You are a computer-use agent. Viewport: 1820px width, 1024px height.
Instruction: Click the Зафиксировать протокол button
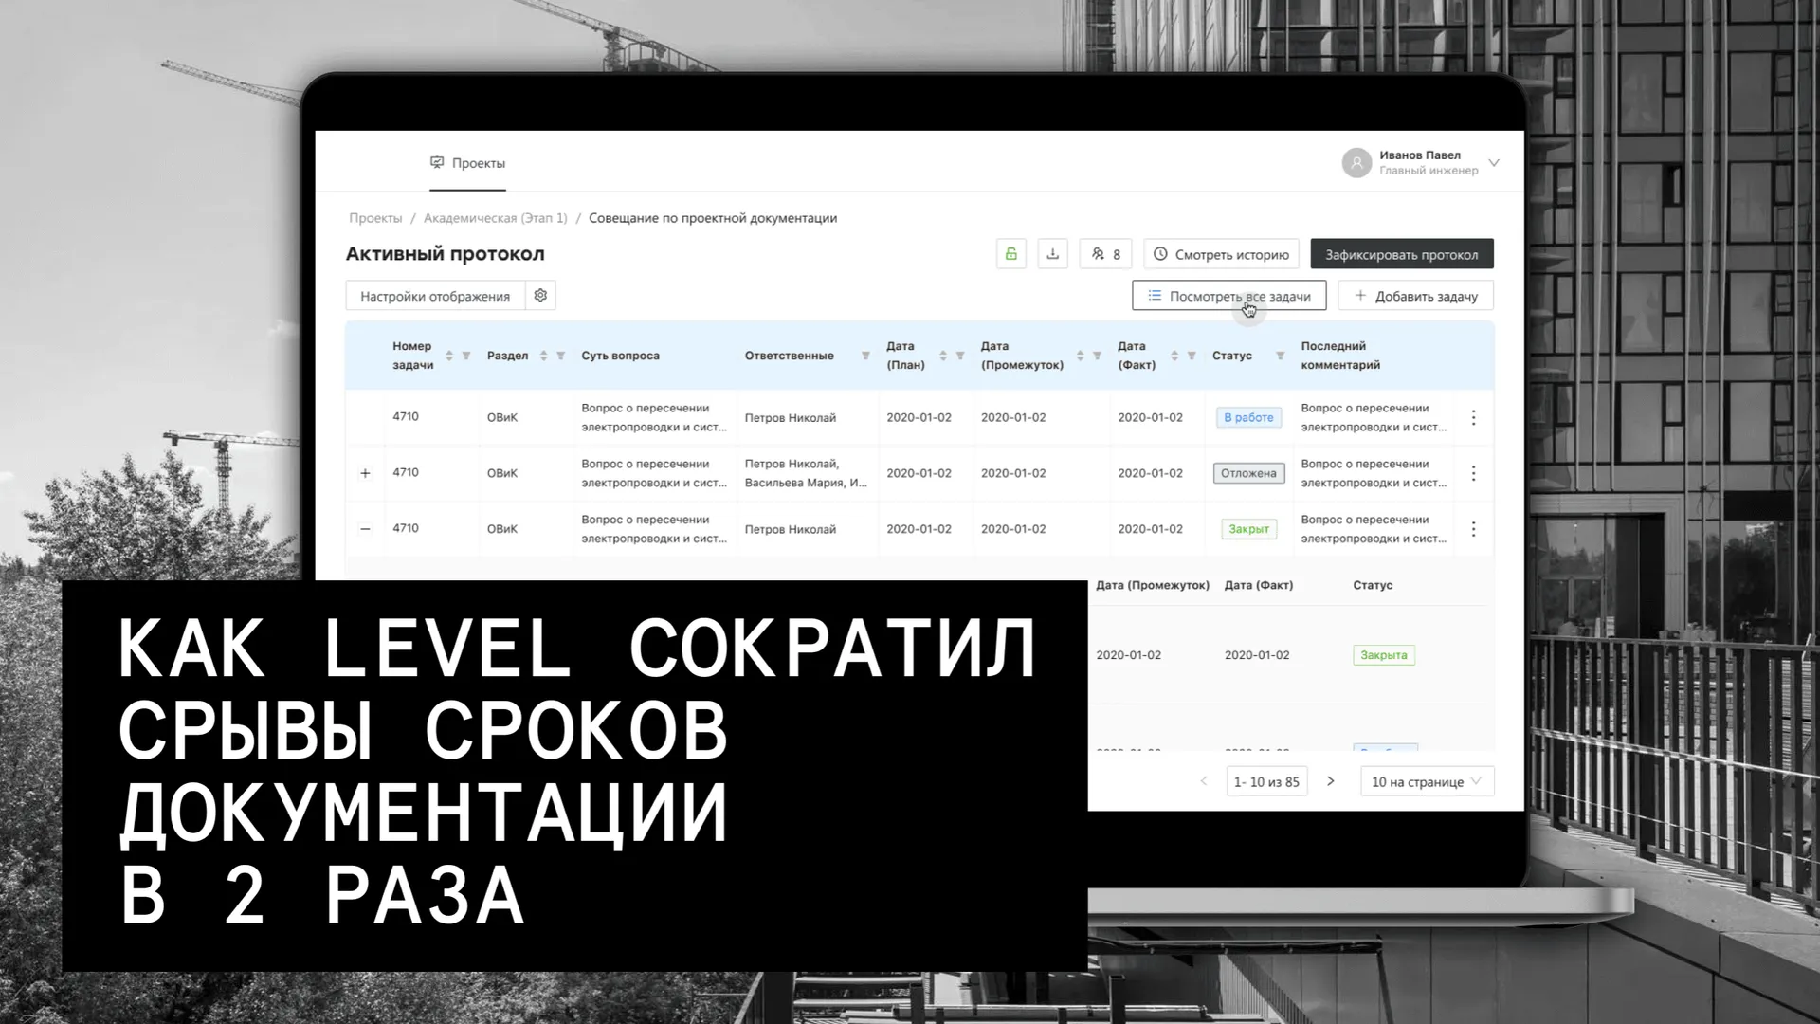(x=1402, y=253)
